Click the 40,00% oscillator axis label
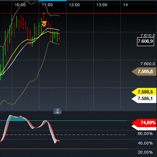Screen dimensions: 157x157 pyautogui.click(x=145, y=143)
